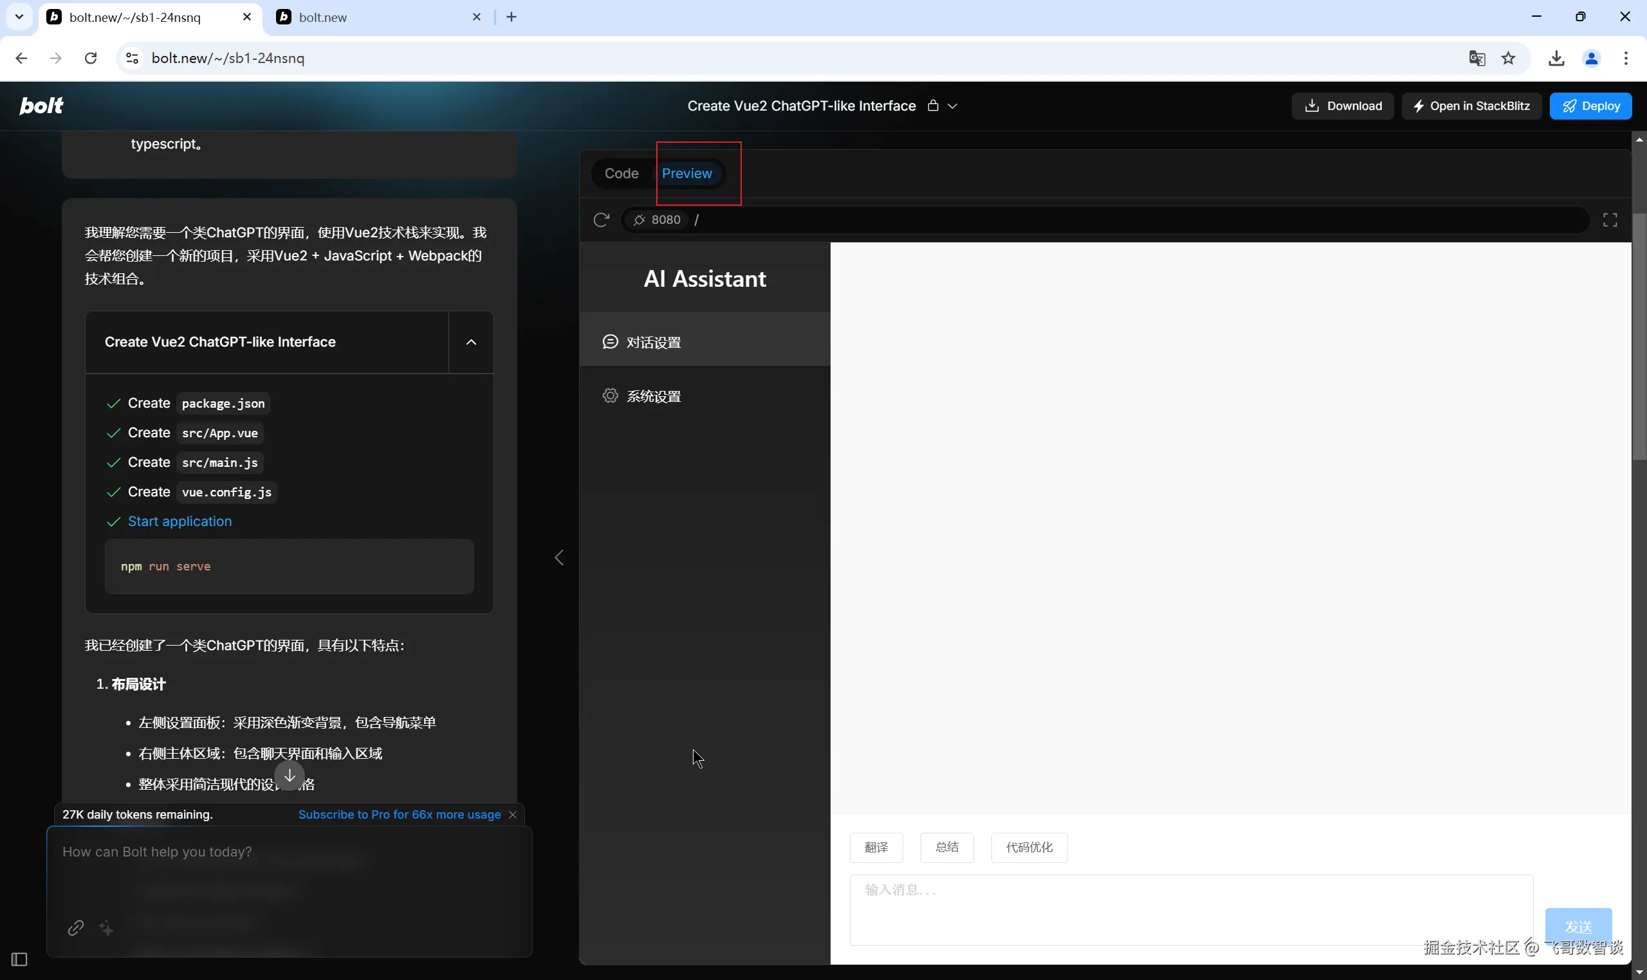Bookmark this page with the star icon

1508,58
